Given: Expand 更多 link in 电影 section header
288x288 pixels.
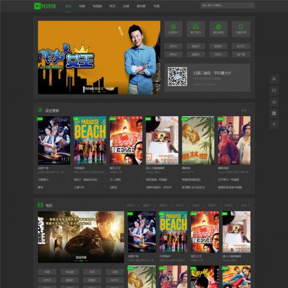Looking at the screenshot, I should [245, 205].
